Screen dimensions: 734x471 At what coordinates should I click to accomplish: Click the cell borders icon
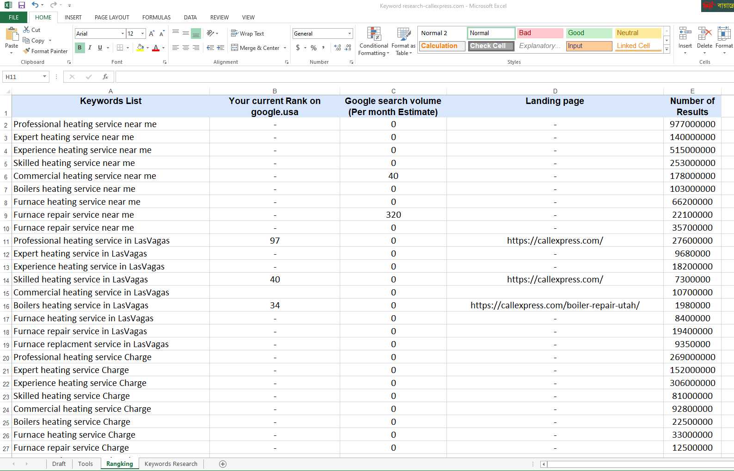pyautogui.click(x=120, y=48)
